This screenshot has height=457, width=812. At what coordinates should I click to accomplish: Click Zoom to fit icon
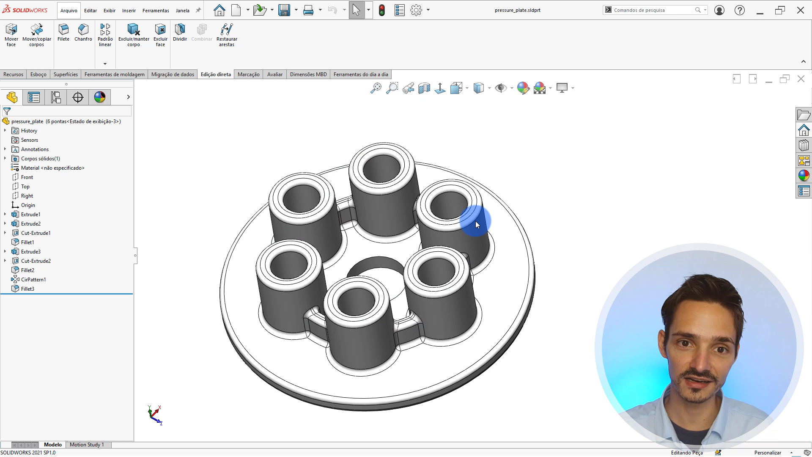(376, 88)
